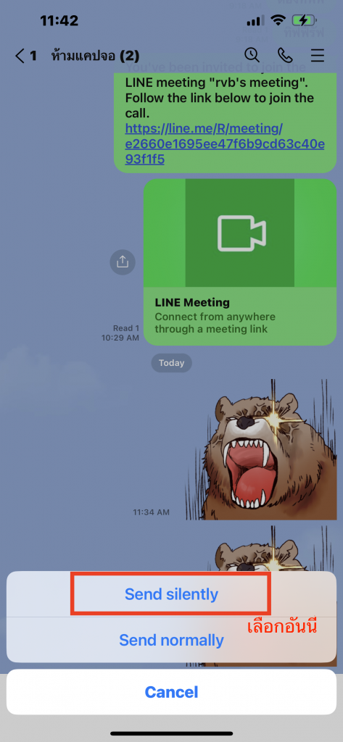Screen dimensions: 343x742
Task: Tap the back arrow in chat header
Action: coord(20,56)
